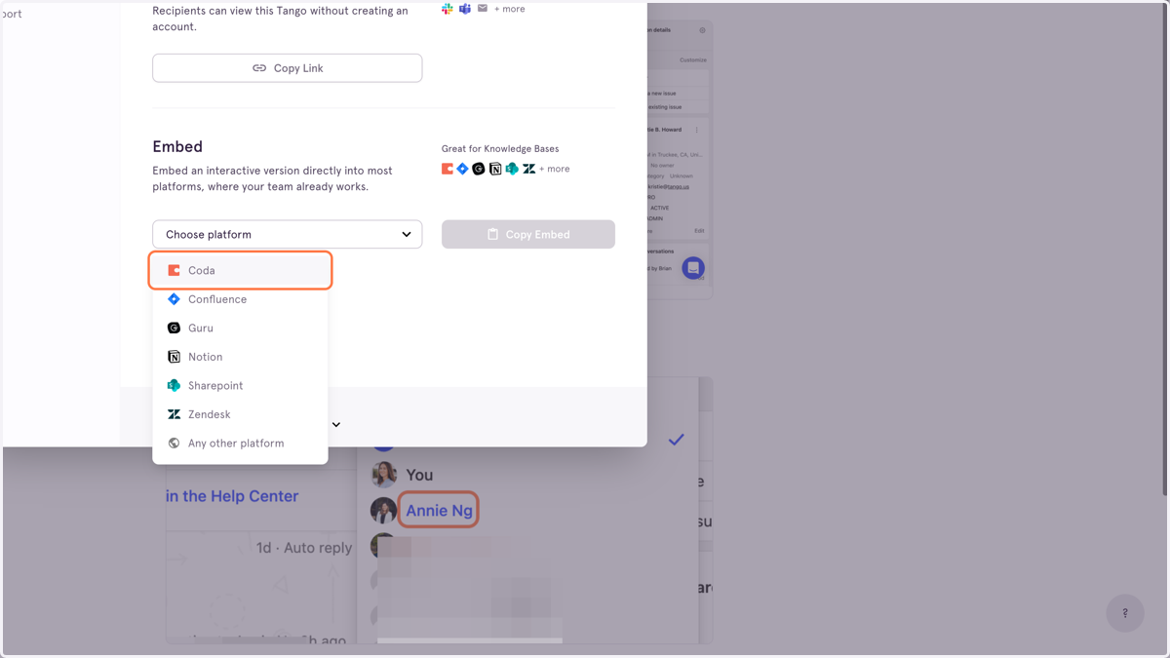Click the settings gear in background details panel
This screenshot has height=658, width=1170.
click(702, 30)
